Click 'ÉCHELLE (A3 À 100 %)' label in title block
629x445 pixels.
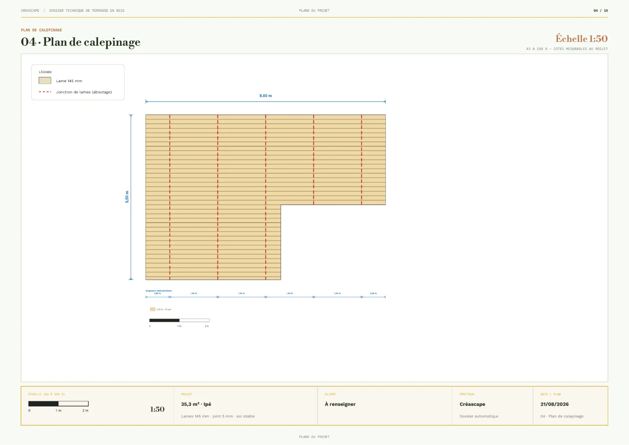tap(47, 394)
